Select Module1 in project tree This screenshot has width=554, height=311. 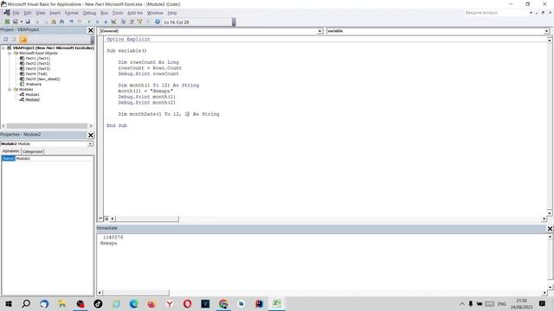pyautogui.click(x=32, y=94)
